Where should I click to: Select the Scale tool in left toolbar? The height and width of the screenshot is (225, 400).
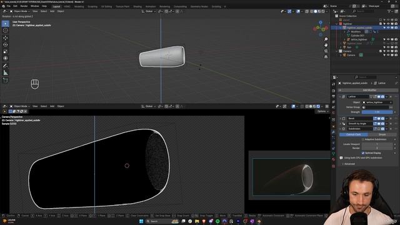coord(6,51)
